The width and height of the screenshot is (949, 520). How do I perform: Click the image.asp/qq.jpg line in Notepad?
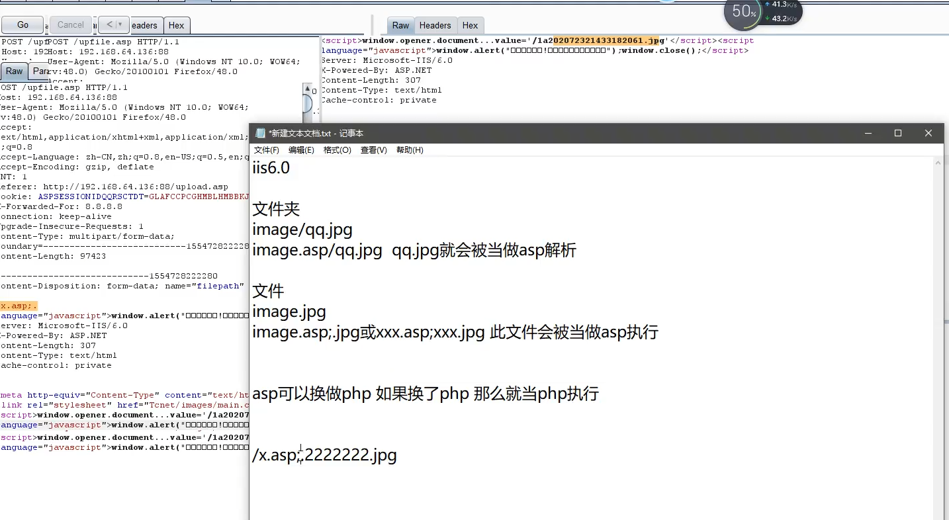coord(414,250)
